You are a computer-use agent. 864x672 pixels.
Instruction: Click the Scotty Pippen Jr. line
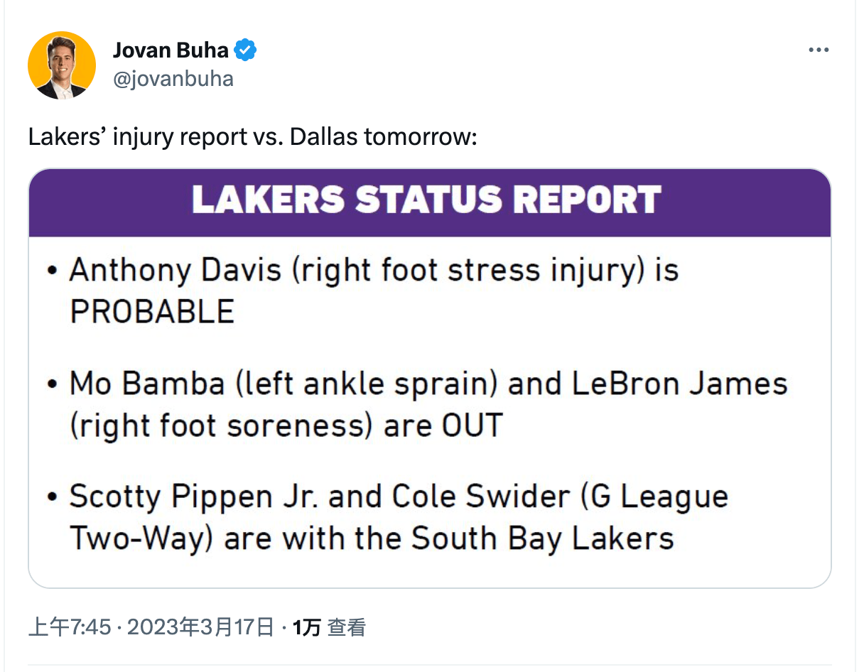coord(399,497)
